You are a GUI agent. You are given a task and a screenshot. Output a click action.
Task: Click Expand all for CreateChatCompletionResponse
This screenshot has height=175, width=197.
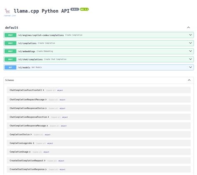(x=53, y=170)
